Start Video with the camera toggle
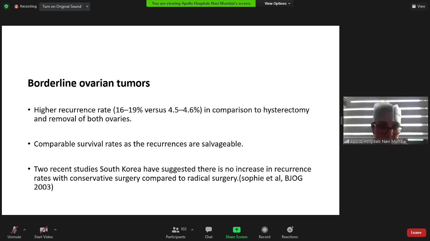The width and height of the screenshot is (430, 241). click(x=43, y=230)
